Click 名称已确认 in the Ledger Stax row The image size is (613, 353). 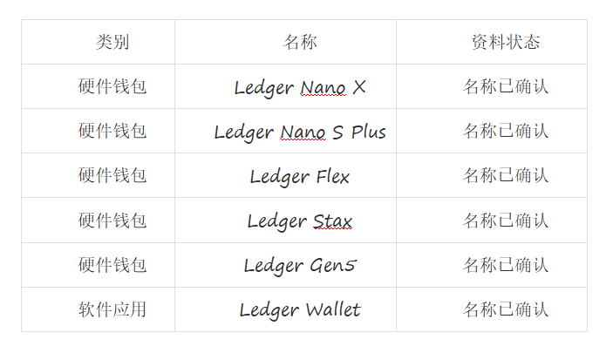[x=506, y=221]
